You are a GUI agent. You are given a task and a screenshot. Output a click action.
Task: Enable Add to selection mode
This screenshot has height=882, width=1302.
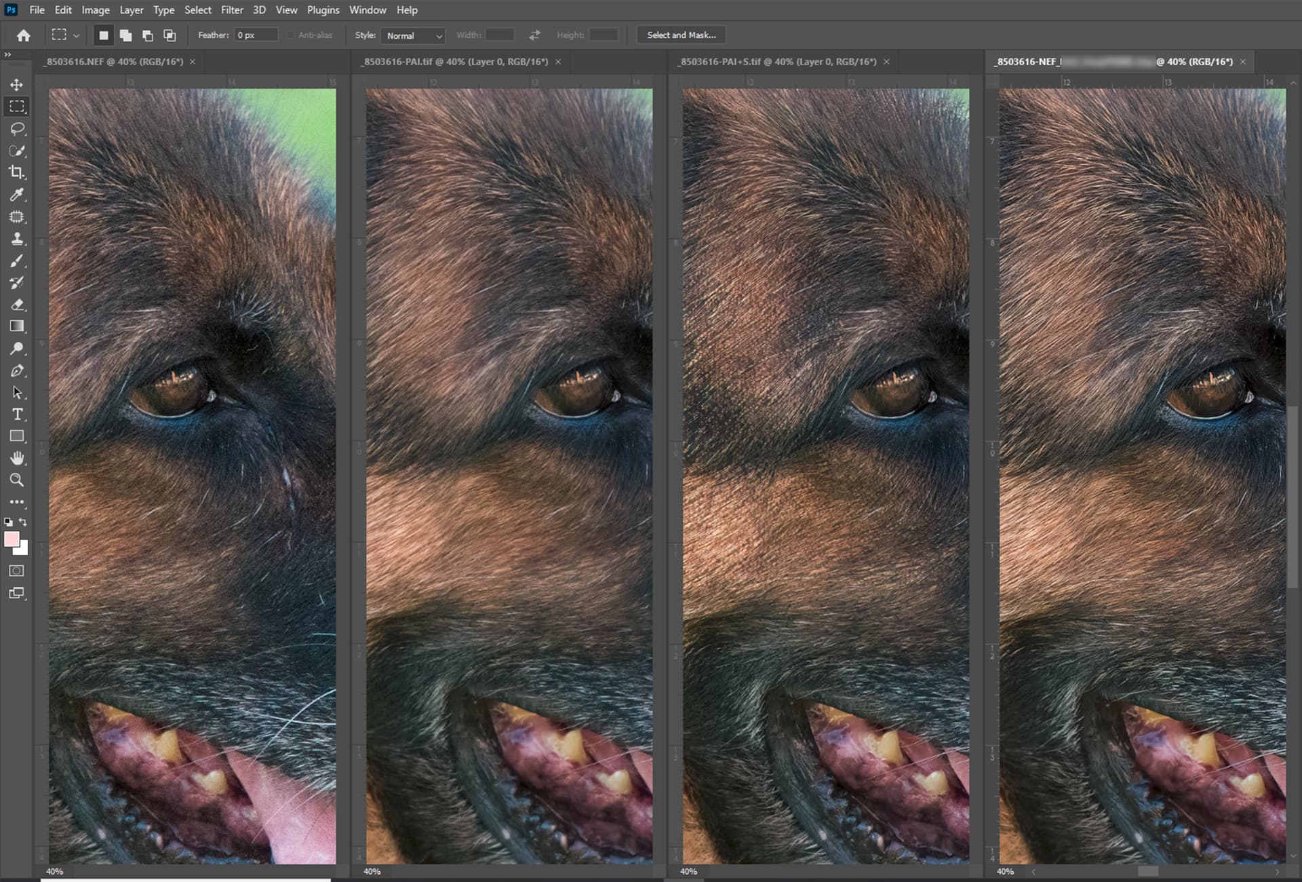tap(125, 35)
